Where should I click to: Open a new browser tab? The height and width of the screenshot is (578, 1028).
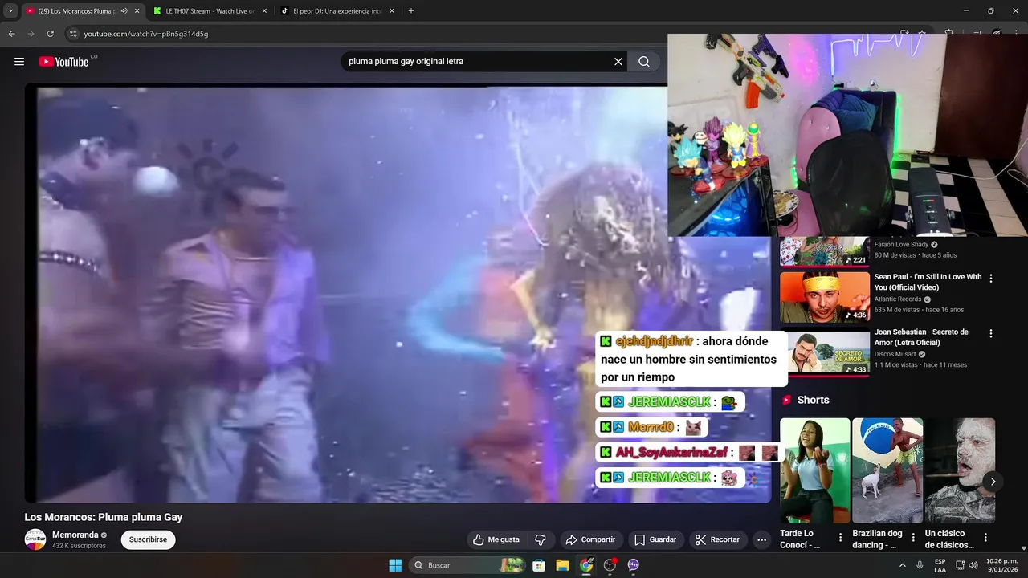click(411, 11)
